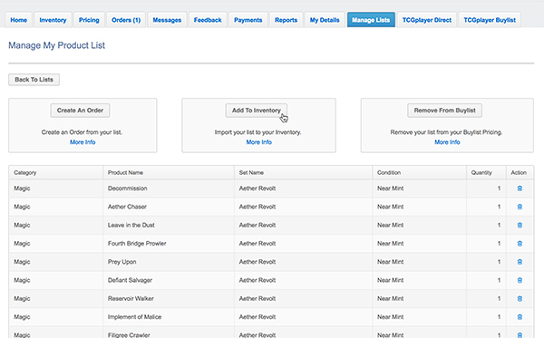Click the Quantity column header
Viewport: 544px width, 338px height.
[486, 172]
